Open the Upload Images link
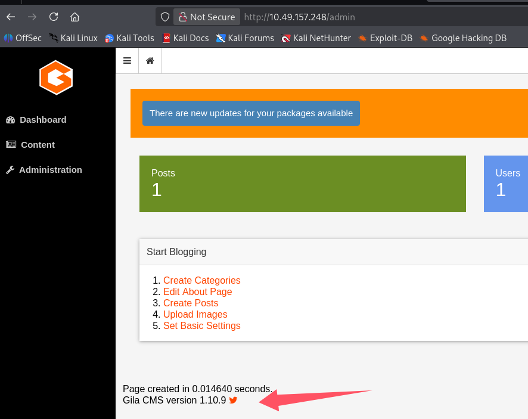 [x=195, y=315]
